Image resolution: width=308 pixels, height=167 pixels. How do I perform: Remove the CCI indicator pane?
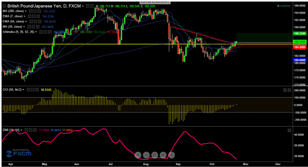pyautogui.click(x=37, y=90)
